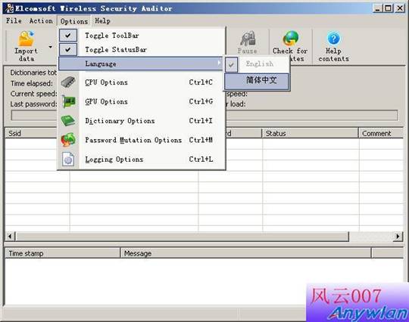Screen dimensions: 409x322
Task: Uncheck the Toggle ToolBar checkmark
Action: click(x=68, y=35)
